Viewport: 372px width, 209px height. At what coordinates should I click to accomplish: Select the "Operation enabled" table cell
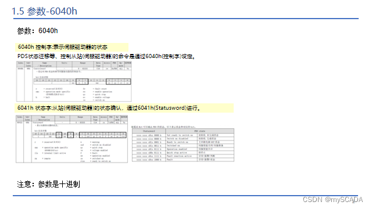coord(182,149)
